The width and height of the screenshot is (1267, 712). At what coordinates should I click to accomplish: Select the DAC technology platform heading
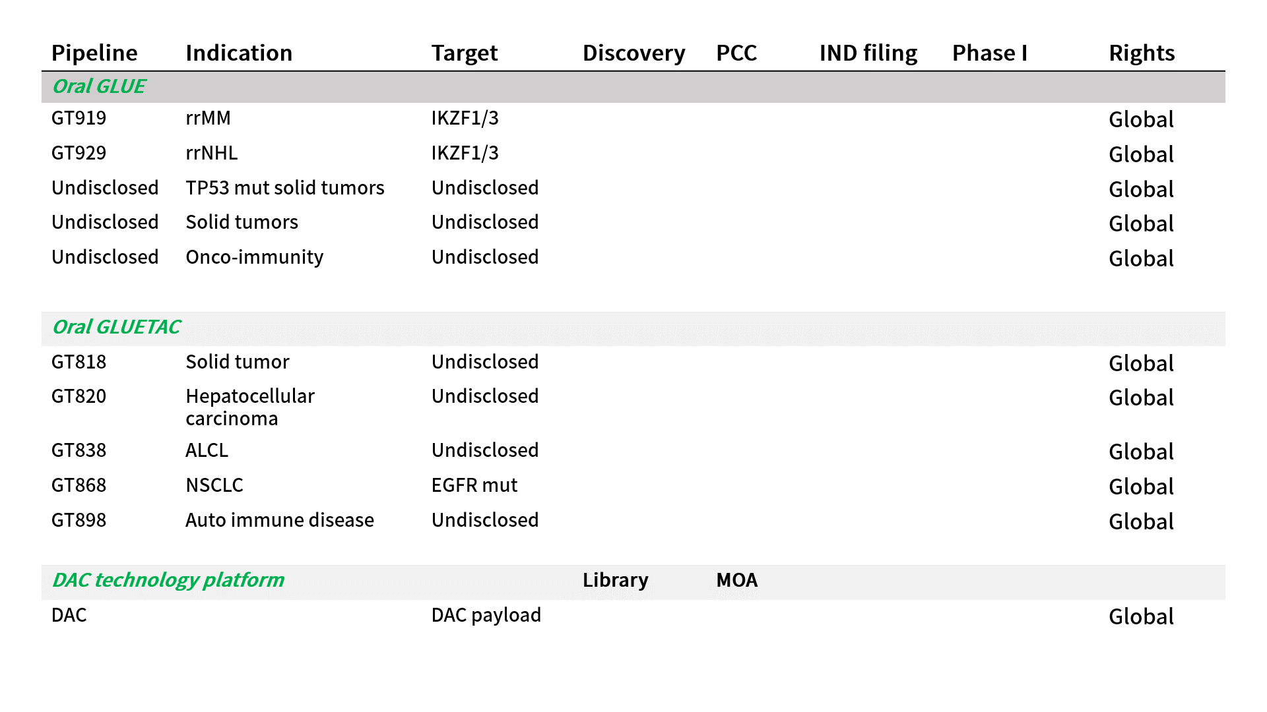coord(168,580)
